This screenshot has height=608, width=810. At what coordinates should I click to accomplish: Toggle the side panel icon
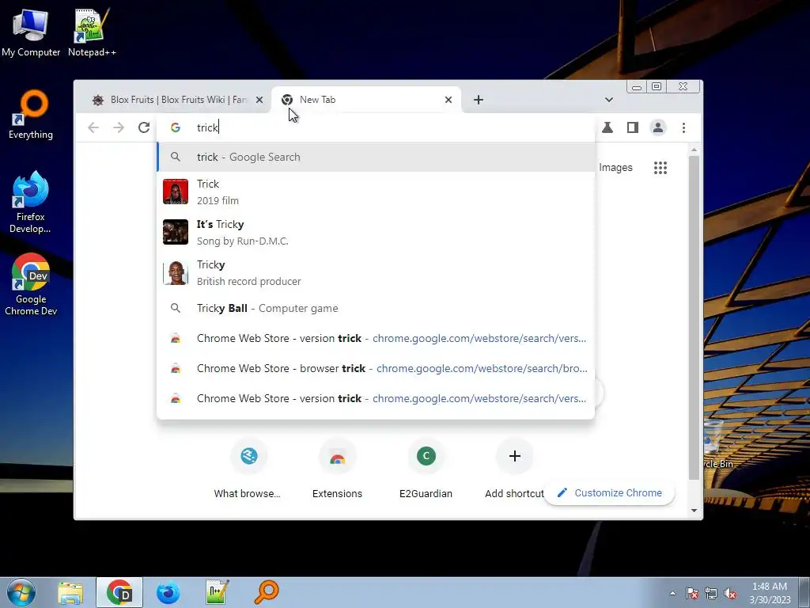click(x=633, y=127)
